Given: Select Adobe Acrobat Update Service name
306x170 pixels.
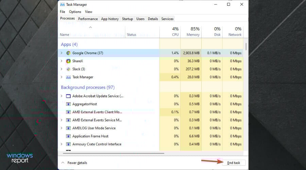Looking at the screenshot, I should 98,96.
